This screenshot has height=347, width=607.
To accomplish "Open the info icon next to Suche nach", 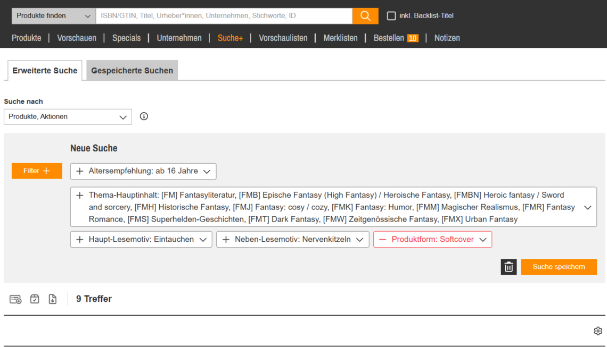I will click(144, 116).
